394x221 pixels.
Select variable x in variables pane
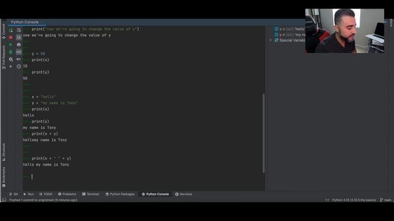point(289,29)
